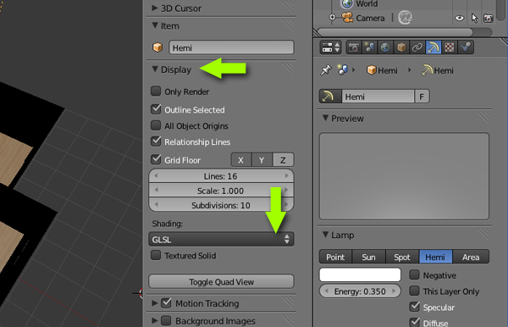
Task: Open the Object Constraints tab (chain icon)
Action: [x=417, y=47]
